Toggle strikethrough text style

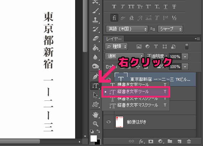click(x=174, y=6)
